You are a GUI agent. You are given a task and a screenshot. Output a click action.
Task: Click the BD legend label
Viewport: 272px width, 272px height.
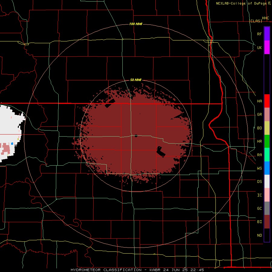[x=259, y=128]
